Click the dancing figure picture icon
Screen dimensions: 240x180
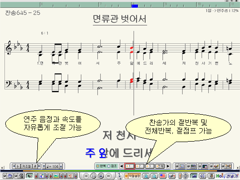click(x=42, y=176)
